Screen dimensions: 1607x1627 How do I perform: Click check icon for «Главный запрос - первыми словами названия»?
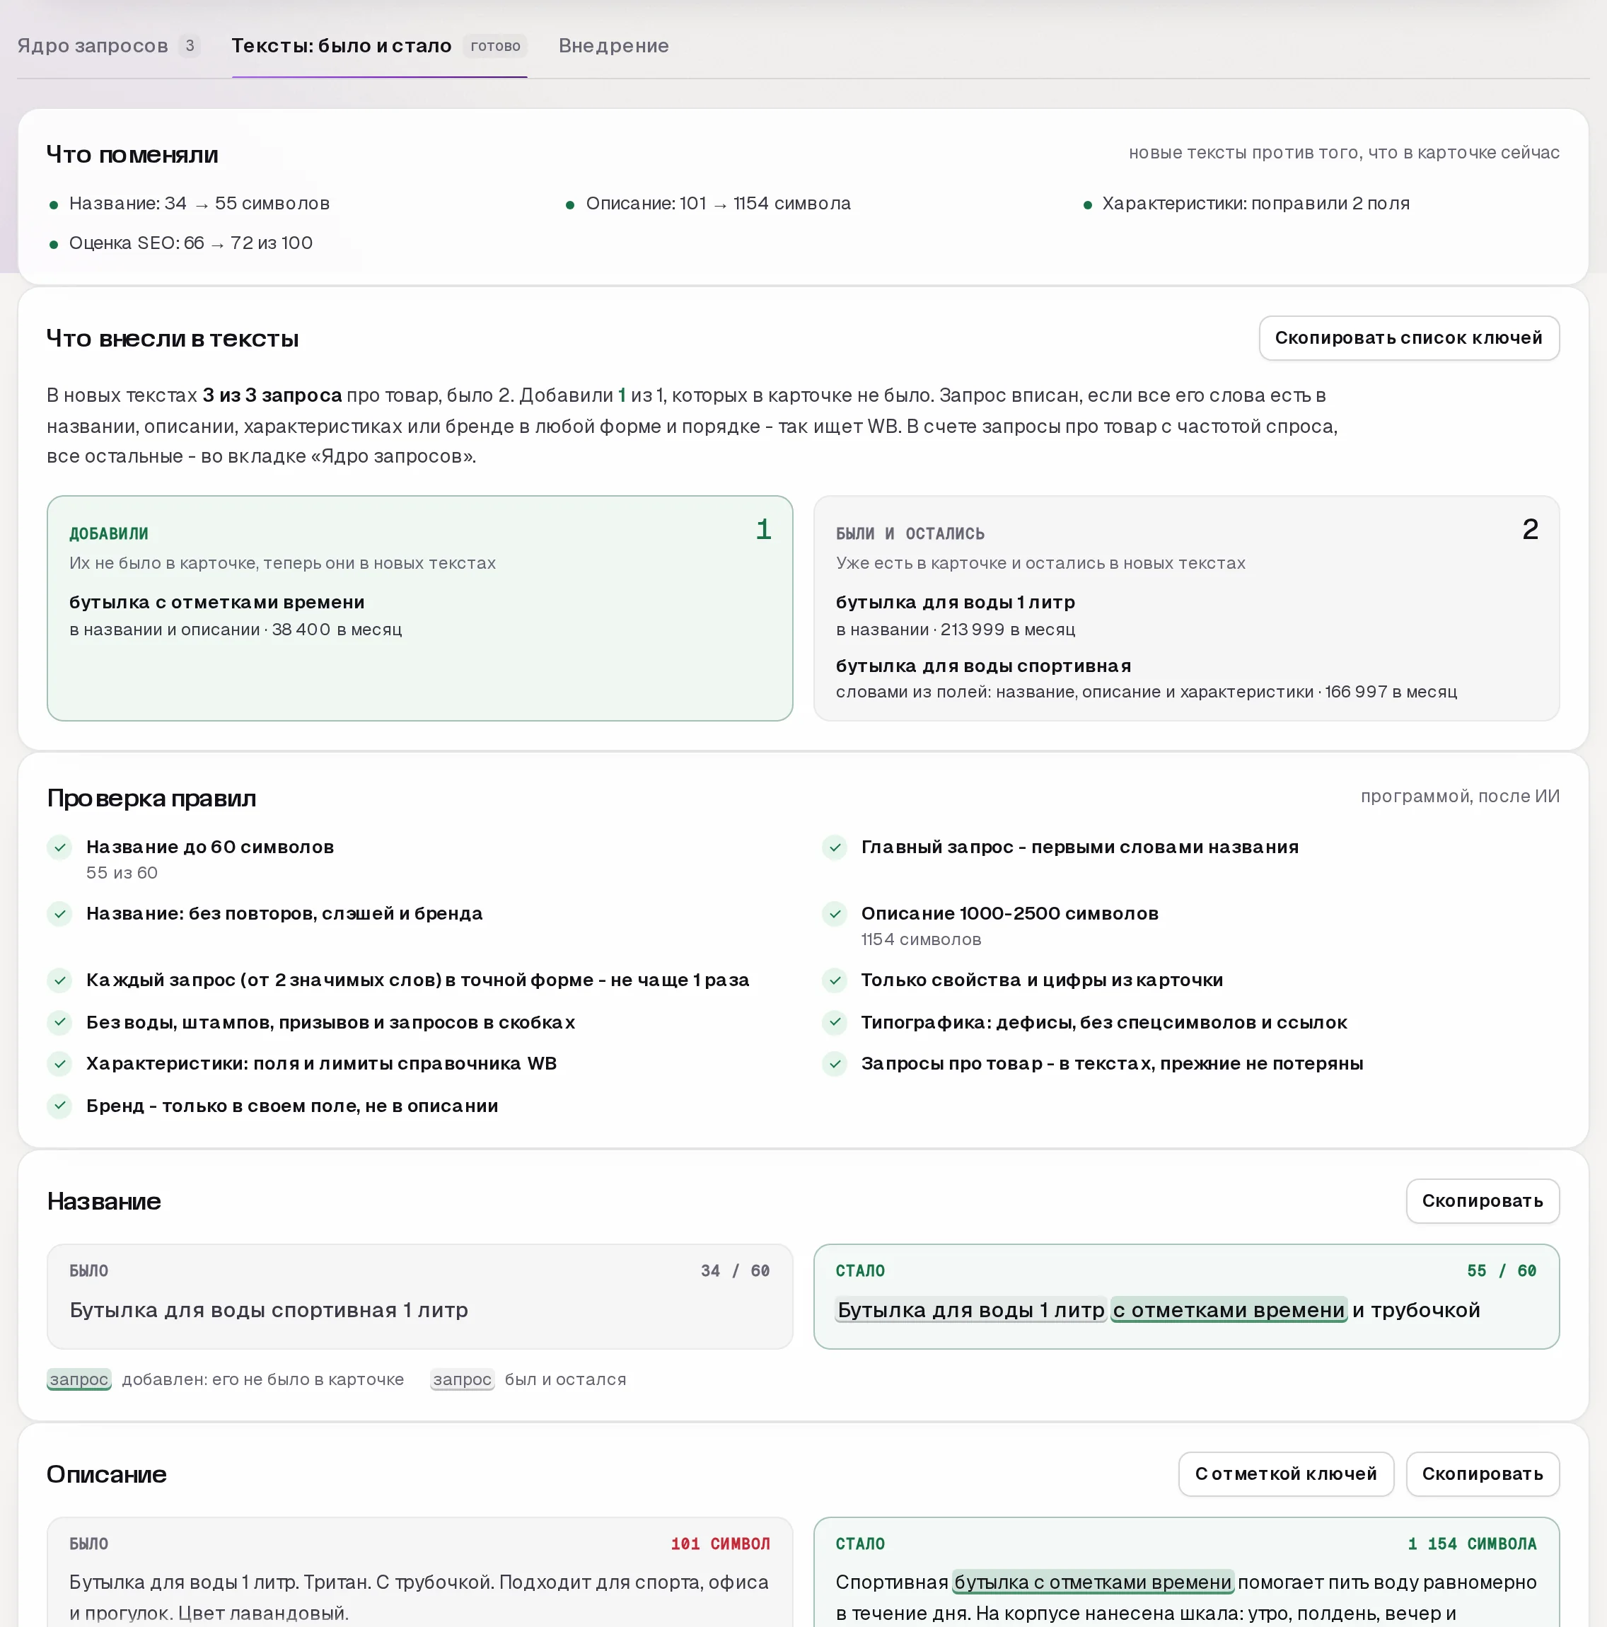(x=834, y=847)
